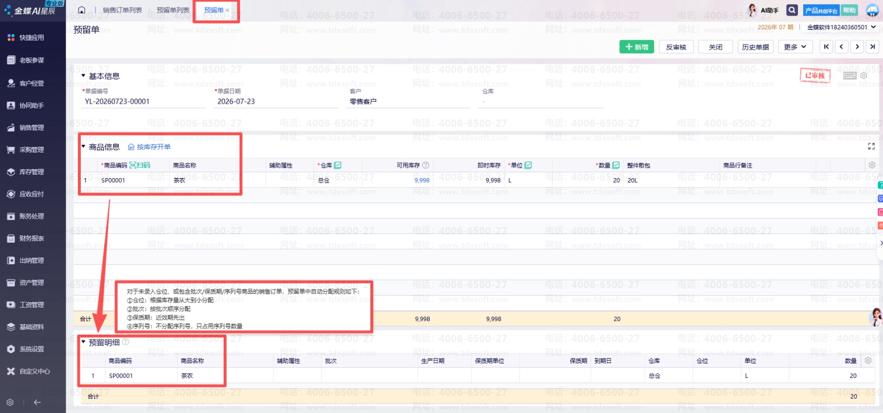Go to the home page icon
This screenshot has width=883, height=413.
[x=82, y=10]
